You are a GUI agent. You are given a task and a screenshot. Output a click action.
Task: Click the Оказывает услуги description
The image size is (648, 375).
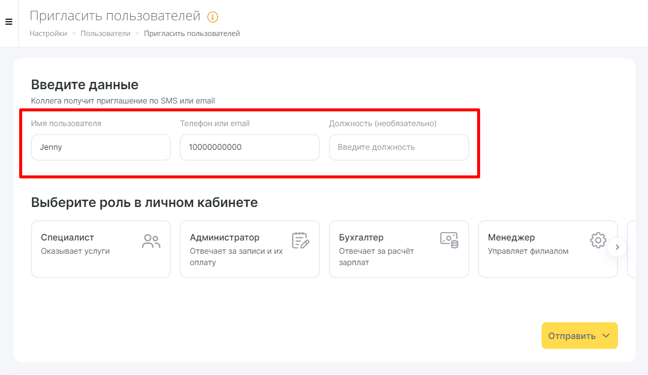(75, 251)
